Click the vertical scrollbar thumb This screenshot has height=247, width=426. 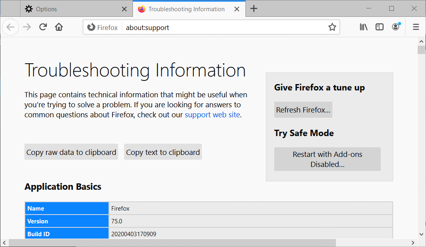coord(421,50)
